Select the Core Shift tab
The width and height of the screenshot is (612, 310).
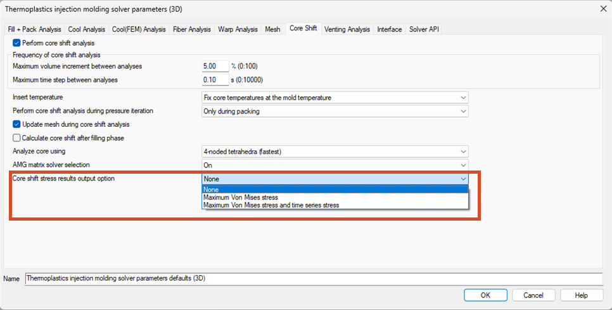click(303, 29)
